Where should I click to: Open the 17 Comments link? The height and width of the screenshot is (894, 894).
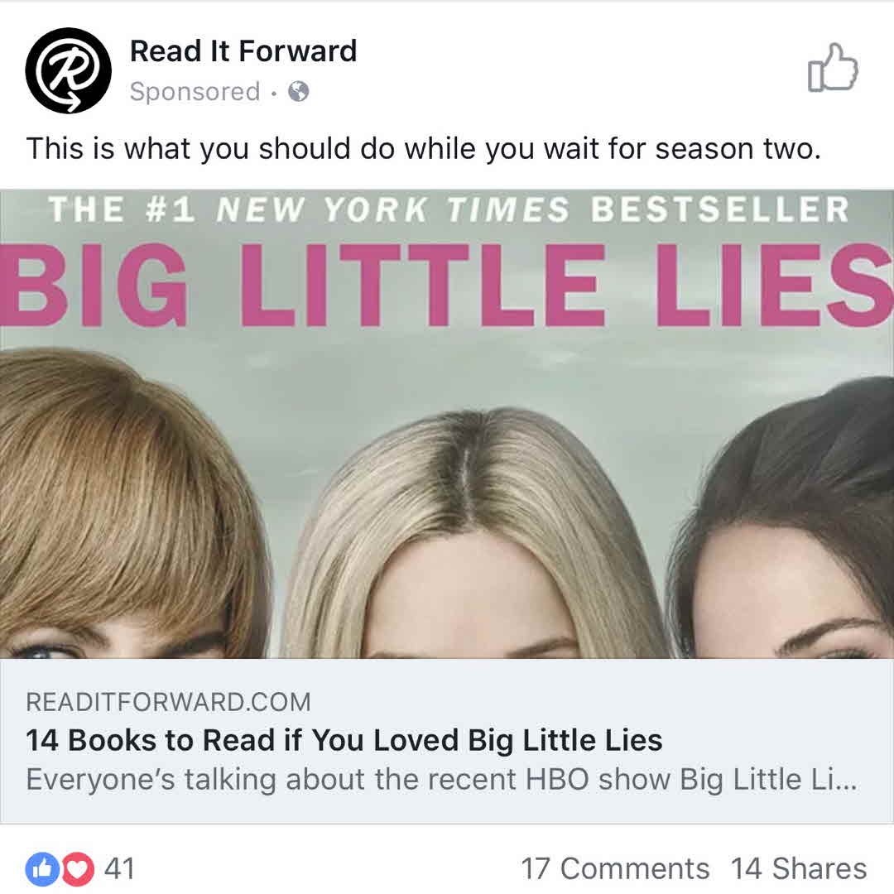coord(615,869)
